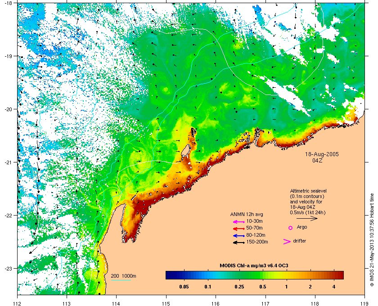Screen dimensions: 378x306
Task: Click the magenta drifter chevron symbol
Action: pos(287,242)
